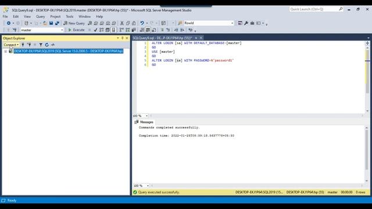Click the Parse checkmark icon

95,30
